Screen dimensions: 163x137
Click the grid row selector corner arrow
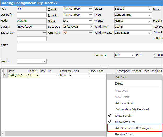(2, 71)
